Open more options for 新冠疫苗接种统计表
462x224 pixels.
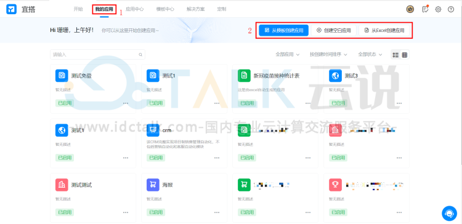click(308, 103)
